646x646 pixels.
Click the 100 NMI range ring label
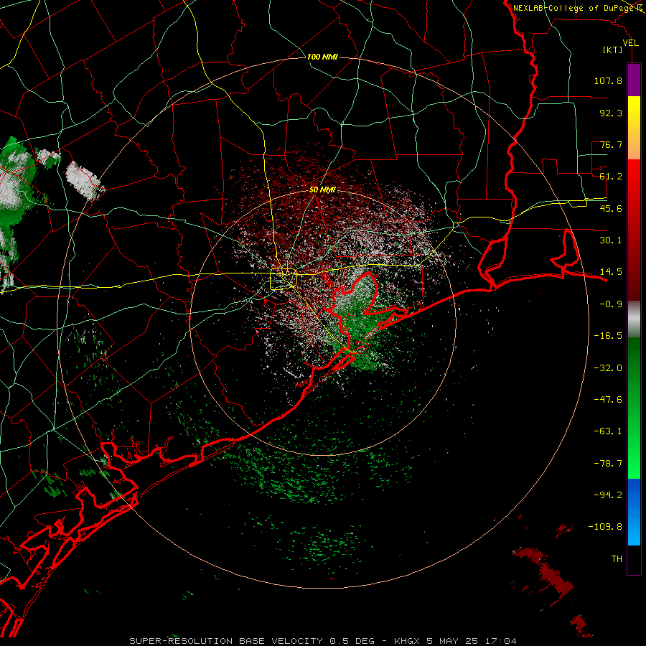(322, 57)
